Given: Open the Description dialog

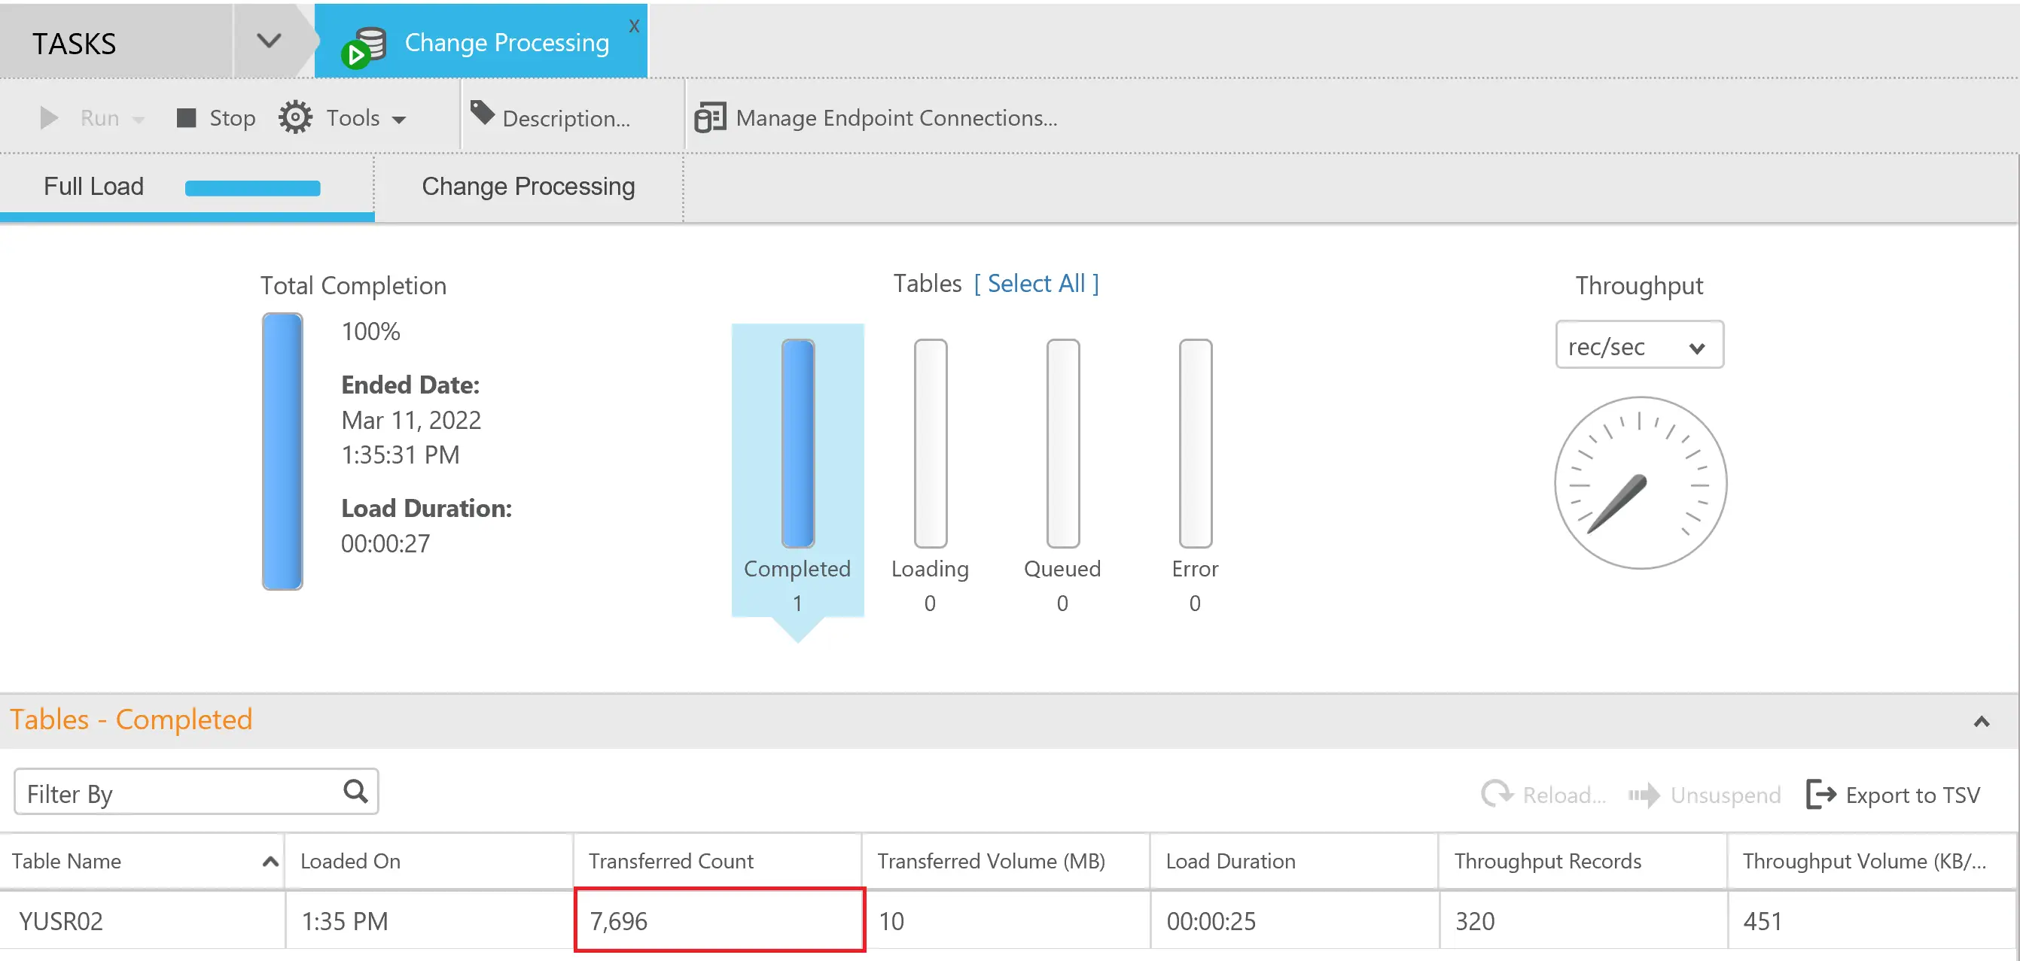Looking at the screenshot, I should (566, 118).
